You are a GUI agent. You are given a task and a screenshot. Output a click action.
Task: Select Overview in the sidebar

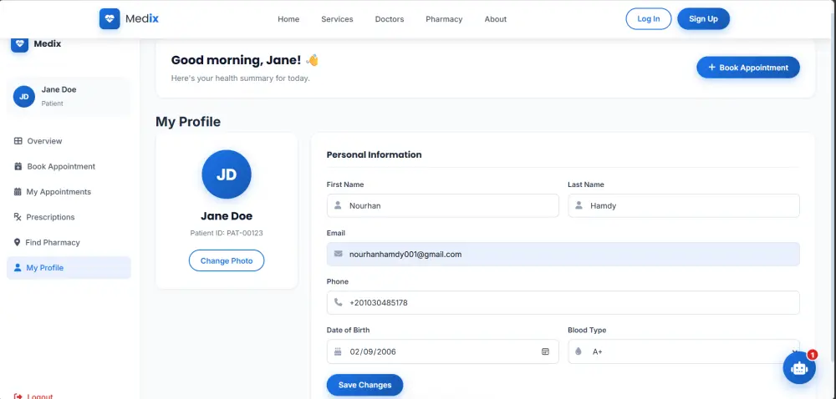point(69,141)
